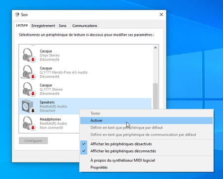The height and width of the screenshot is (179, 223).
Task: Click the black disabled arrow badge on Speakers
Action: (x=33, y=111)
